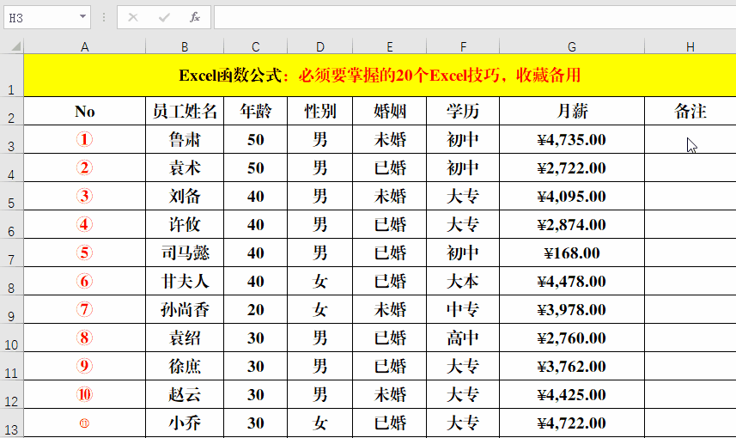The image size is (736, 438).
Task: Click the 学历 header cell
Action: [463, 112]
